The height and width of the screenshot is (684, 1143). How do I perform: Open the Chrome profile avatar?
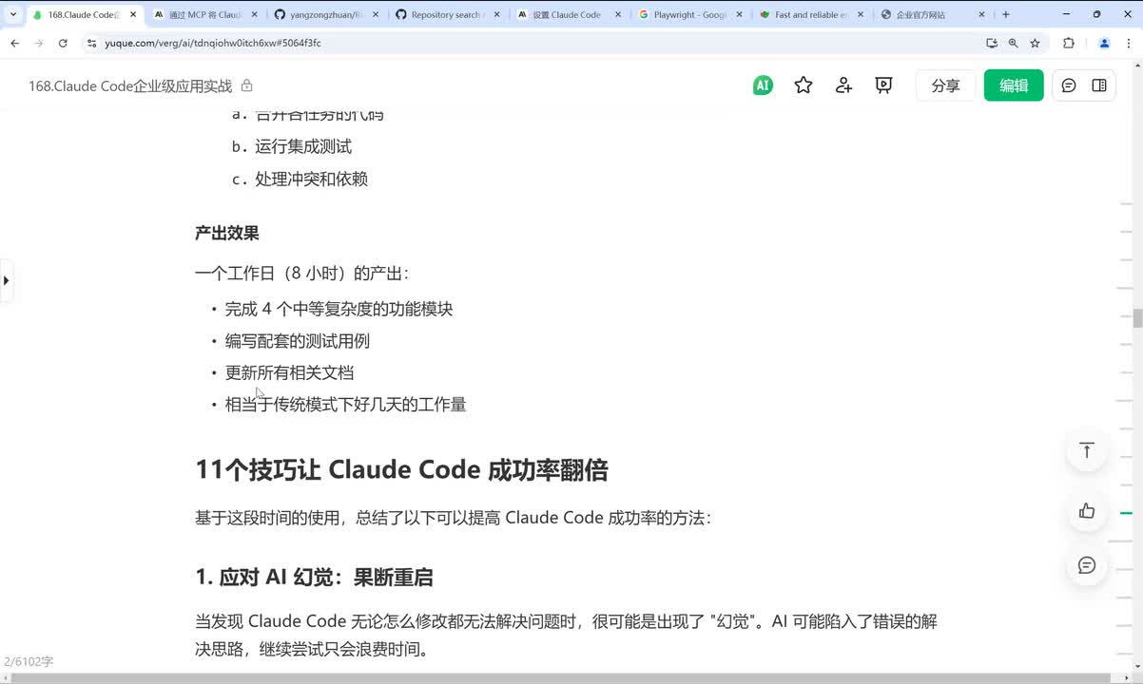click(x=1104, y=43)
